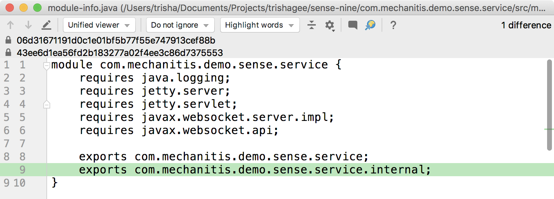Screen dimensions: 554x199
Task: Open the Do not ignore dropdown
Action: click(180, 25)
